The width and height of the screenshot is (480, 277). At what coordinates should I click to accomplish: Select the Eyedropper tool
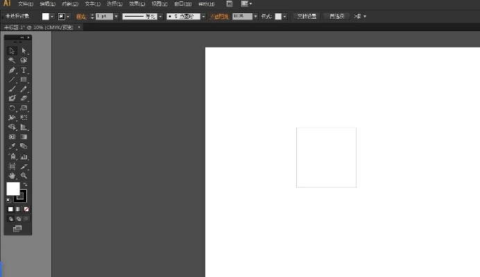tap(12, 146)
